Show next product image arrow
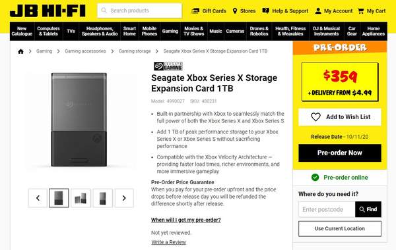This screenshot has height=250, width=396. [x=124, y=198]
